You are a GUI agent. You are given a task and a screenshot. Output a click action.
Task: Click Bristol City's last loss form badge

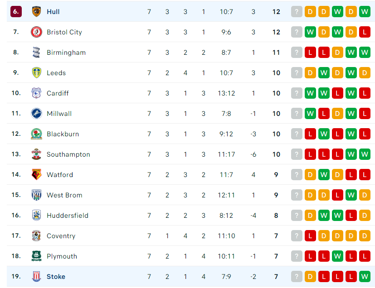[365, 32]
